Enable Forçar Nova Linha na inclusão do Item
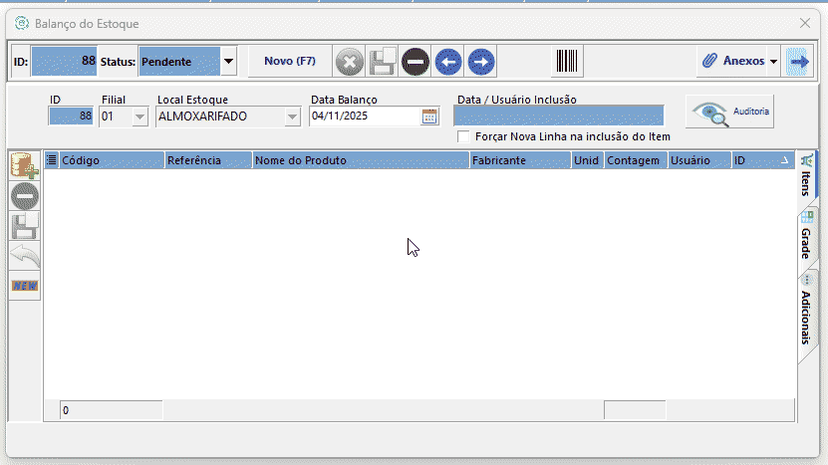The image size is (828, 465). tap(463, 136)
